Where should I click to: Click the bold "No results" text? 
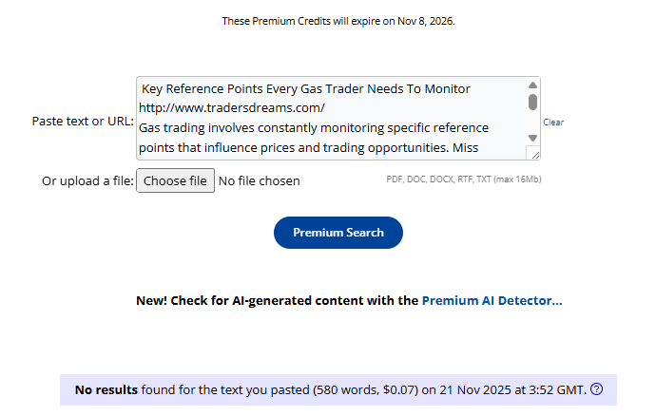pos(106,389)
